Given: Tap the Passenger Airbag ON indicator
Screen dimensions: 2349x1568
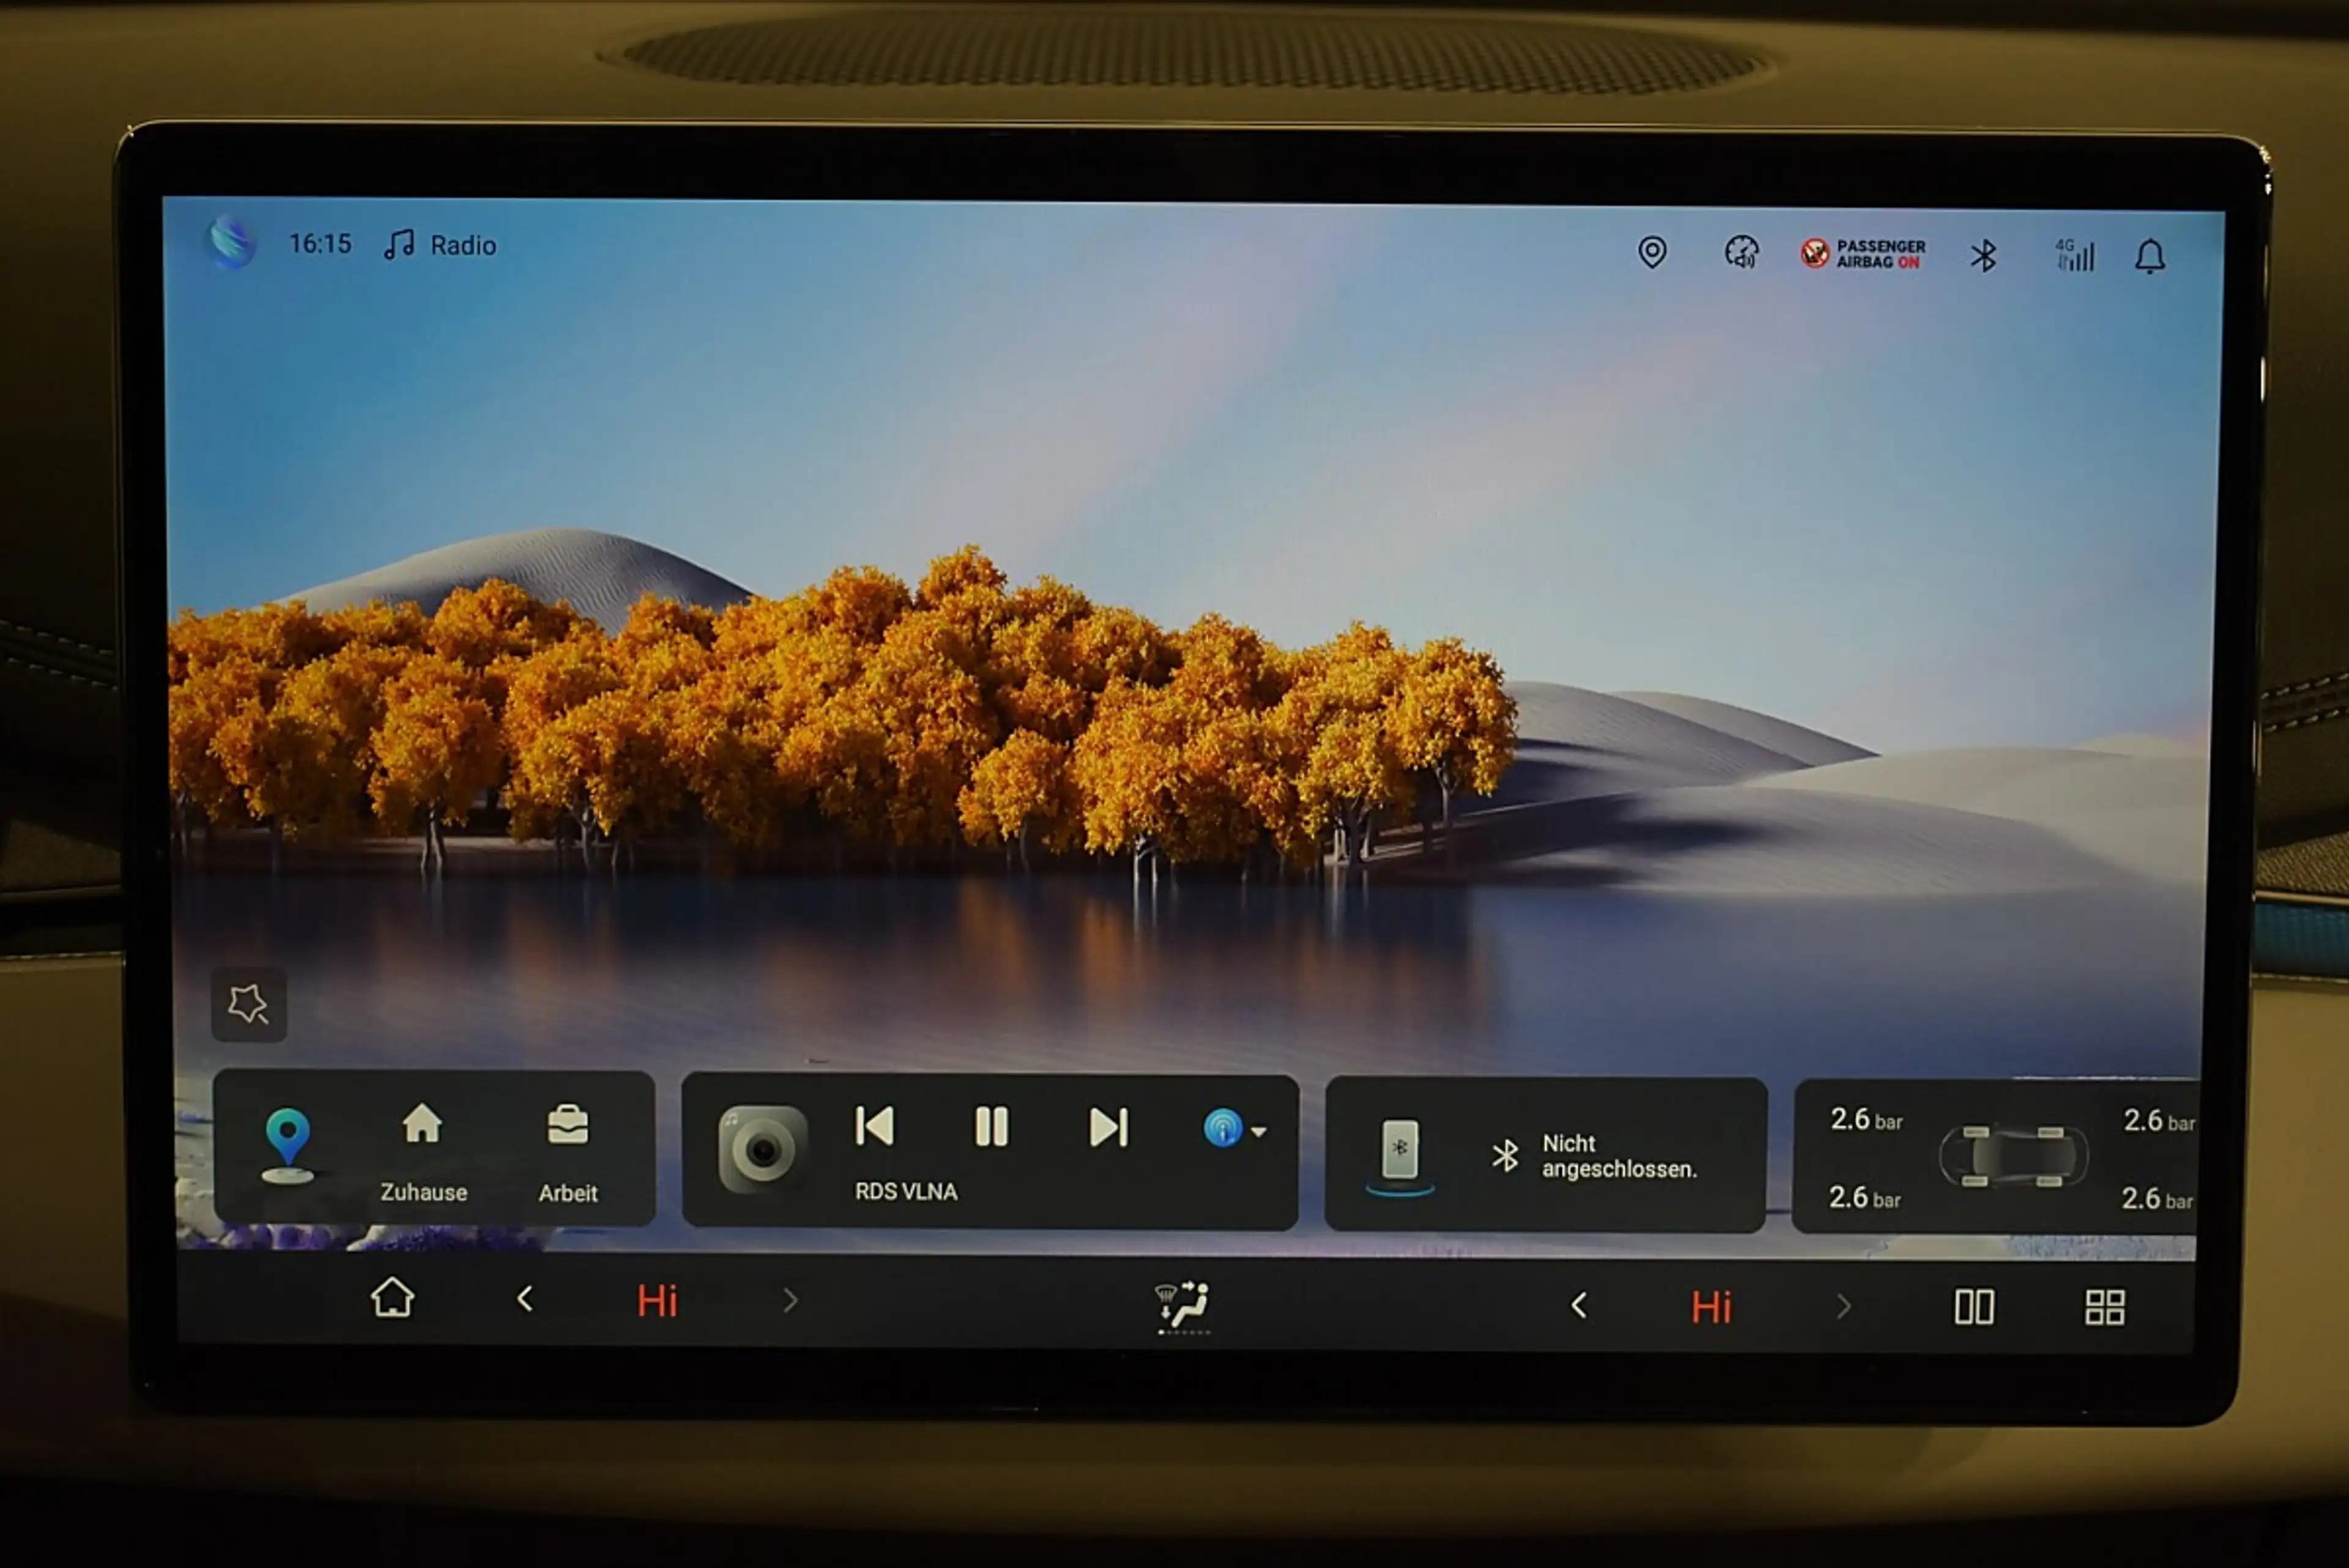Looking at the screenshot, I should click(x=1863, y=254).
